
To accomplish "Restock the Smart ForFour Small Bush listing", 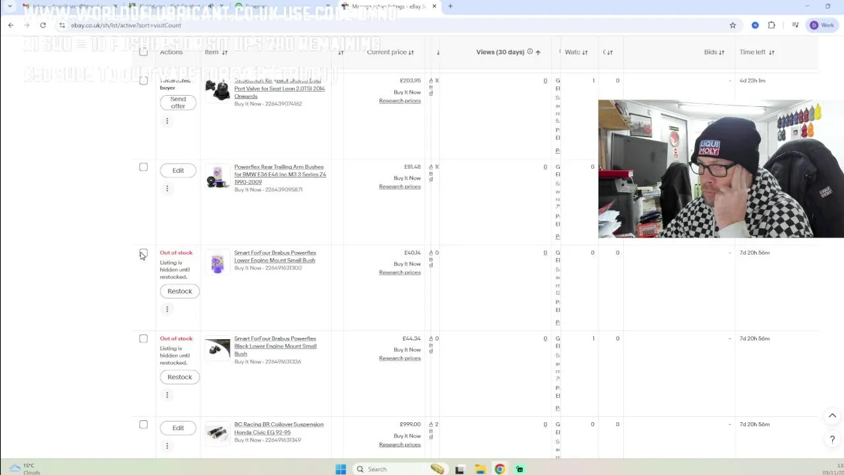I will point(179,291).
